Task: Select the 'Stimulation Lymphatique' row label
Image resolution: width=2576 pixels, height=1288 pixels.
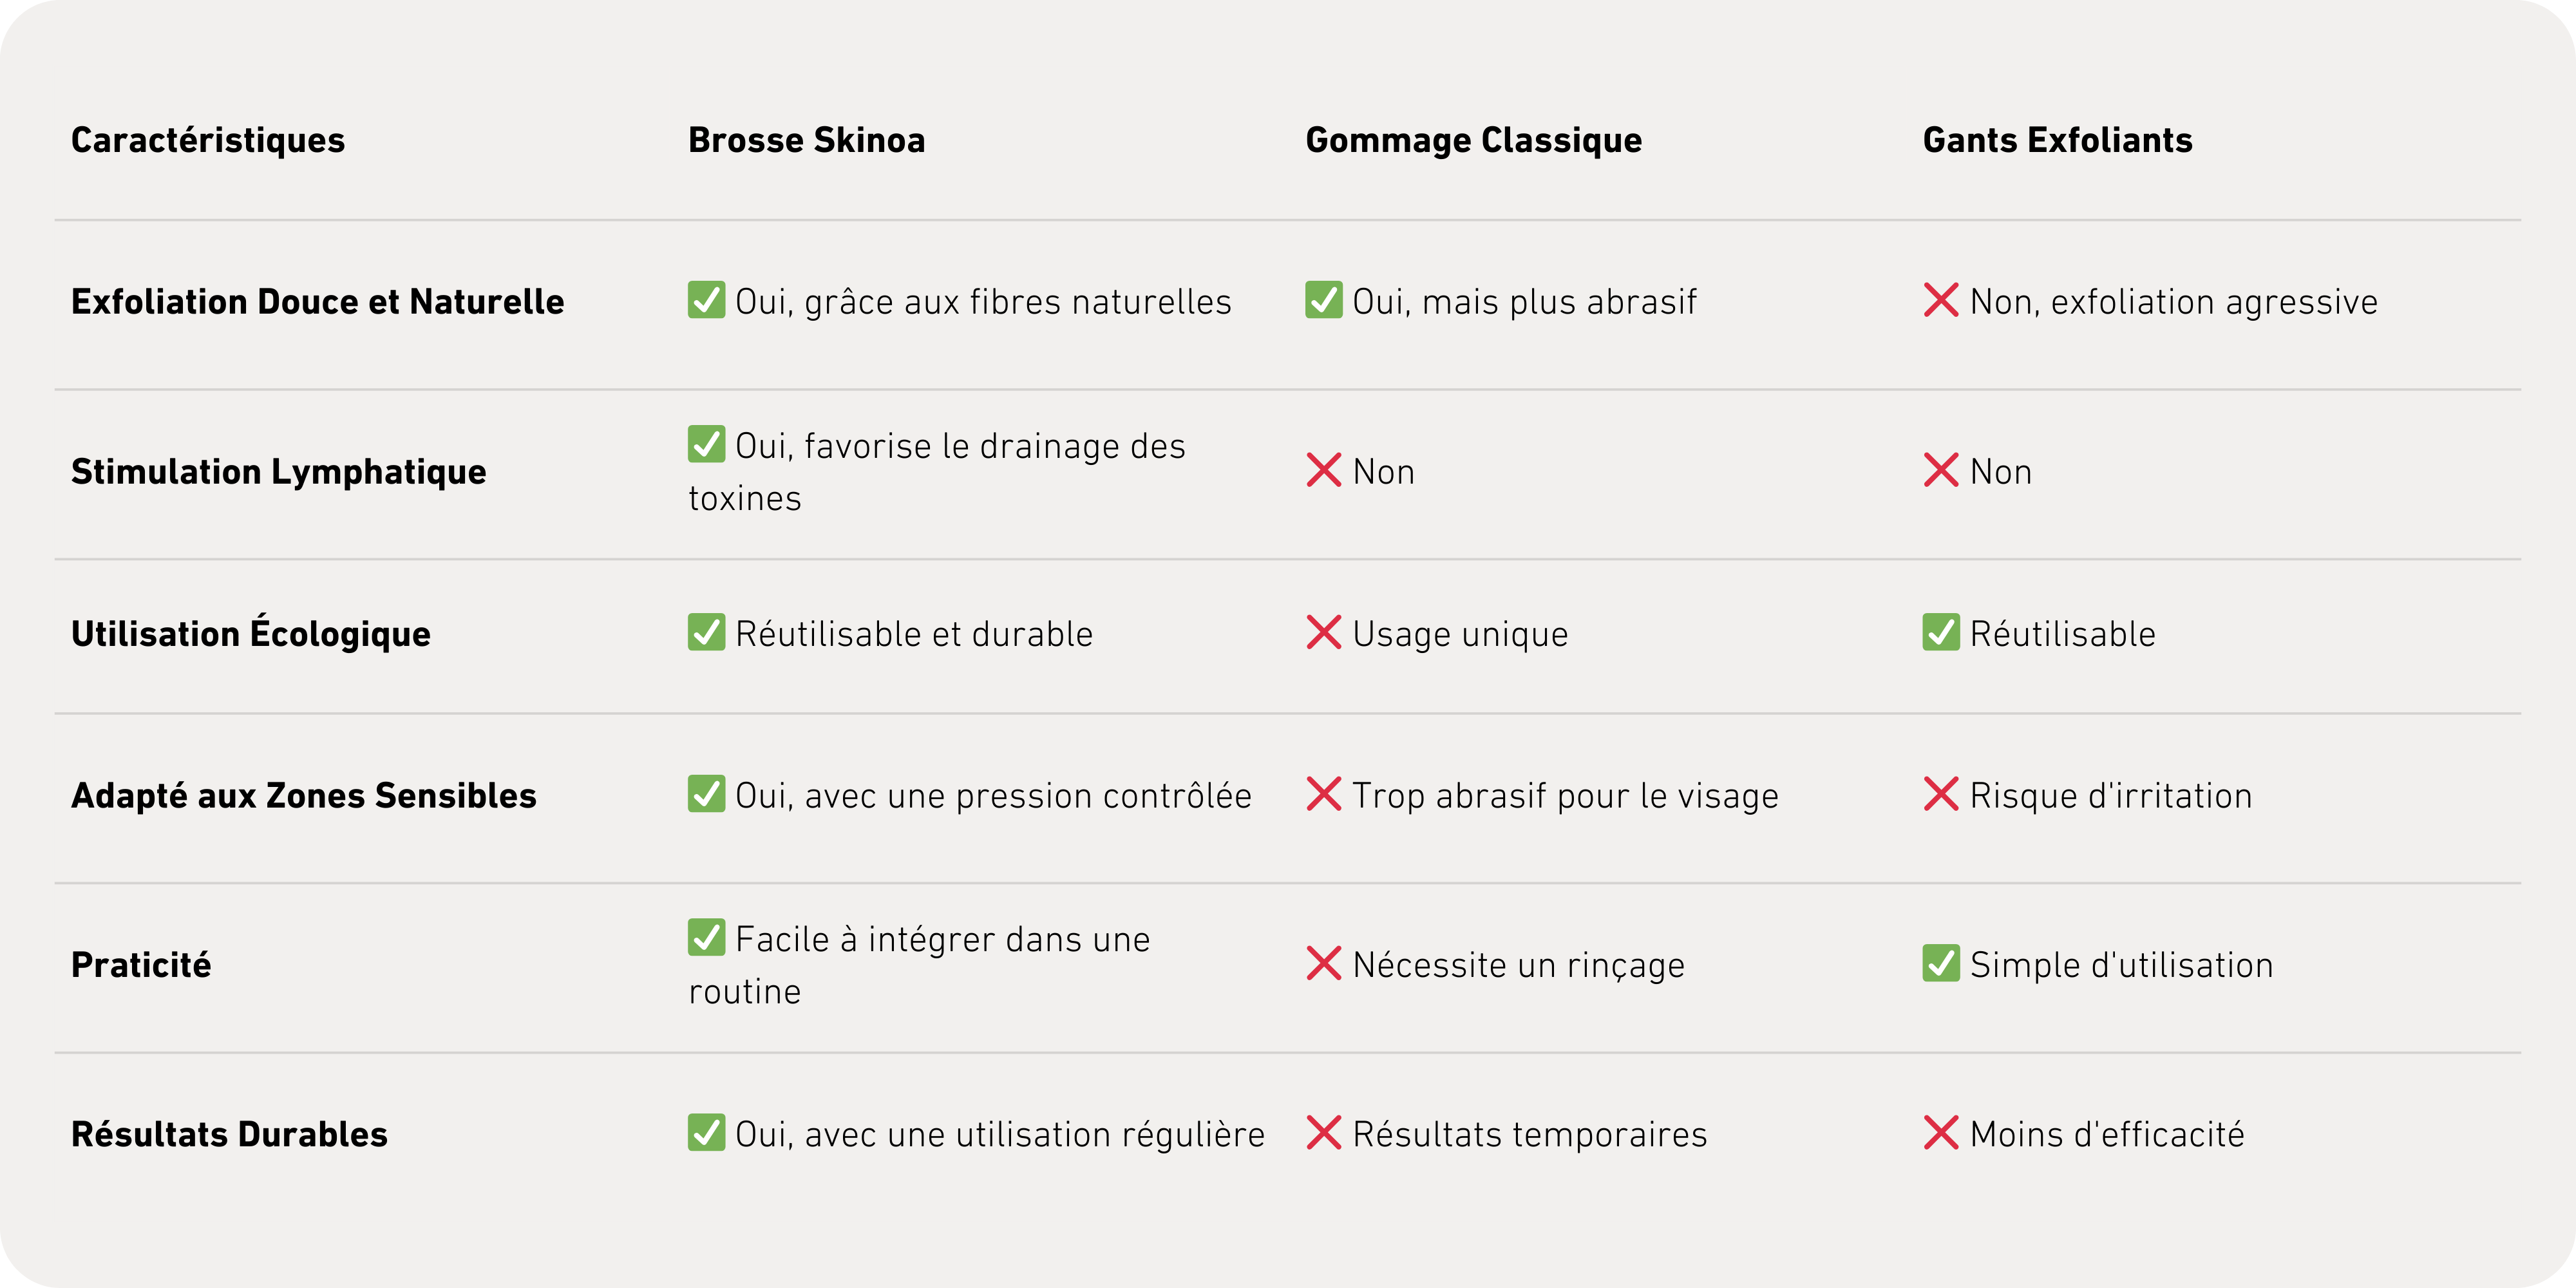Action: tap(279, 472)
